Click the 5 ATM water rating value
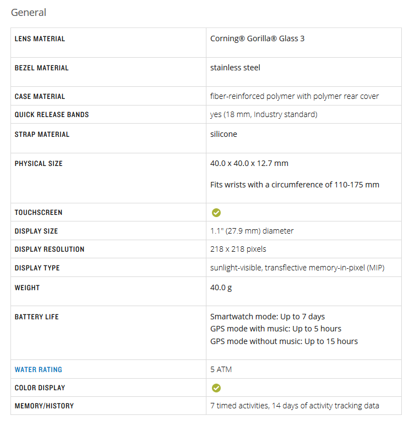 tap(221, 369)
